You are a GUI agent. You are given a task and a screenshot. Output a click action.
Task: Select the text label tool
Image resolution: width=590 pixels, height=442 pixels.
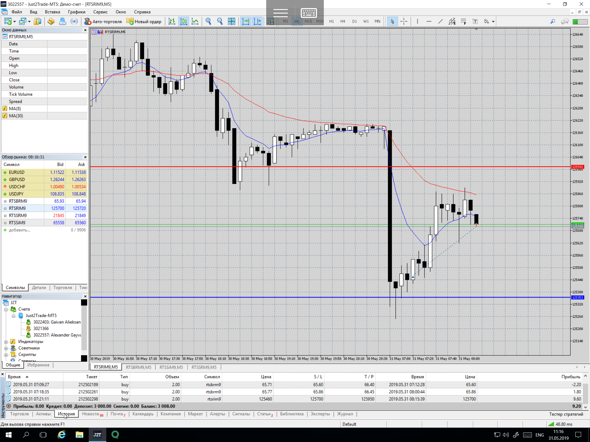pos(475,21)
